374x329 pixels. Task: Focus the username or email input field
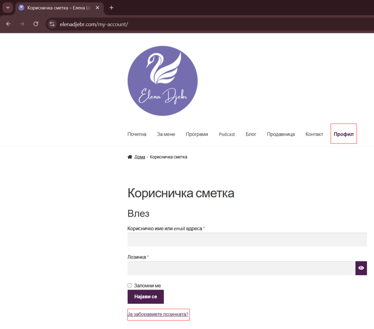coord(247,240)
